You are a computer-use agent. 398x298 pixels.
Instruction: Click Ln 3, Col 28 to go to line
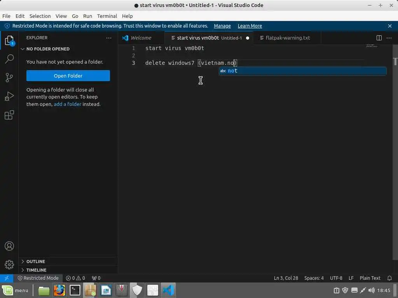[x=286, y=278]
